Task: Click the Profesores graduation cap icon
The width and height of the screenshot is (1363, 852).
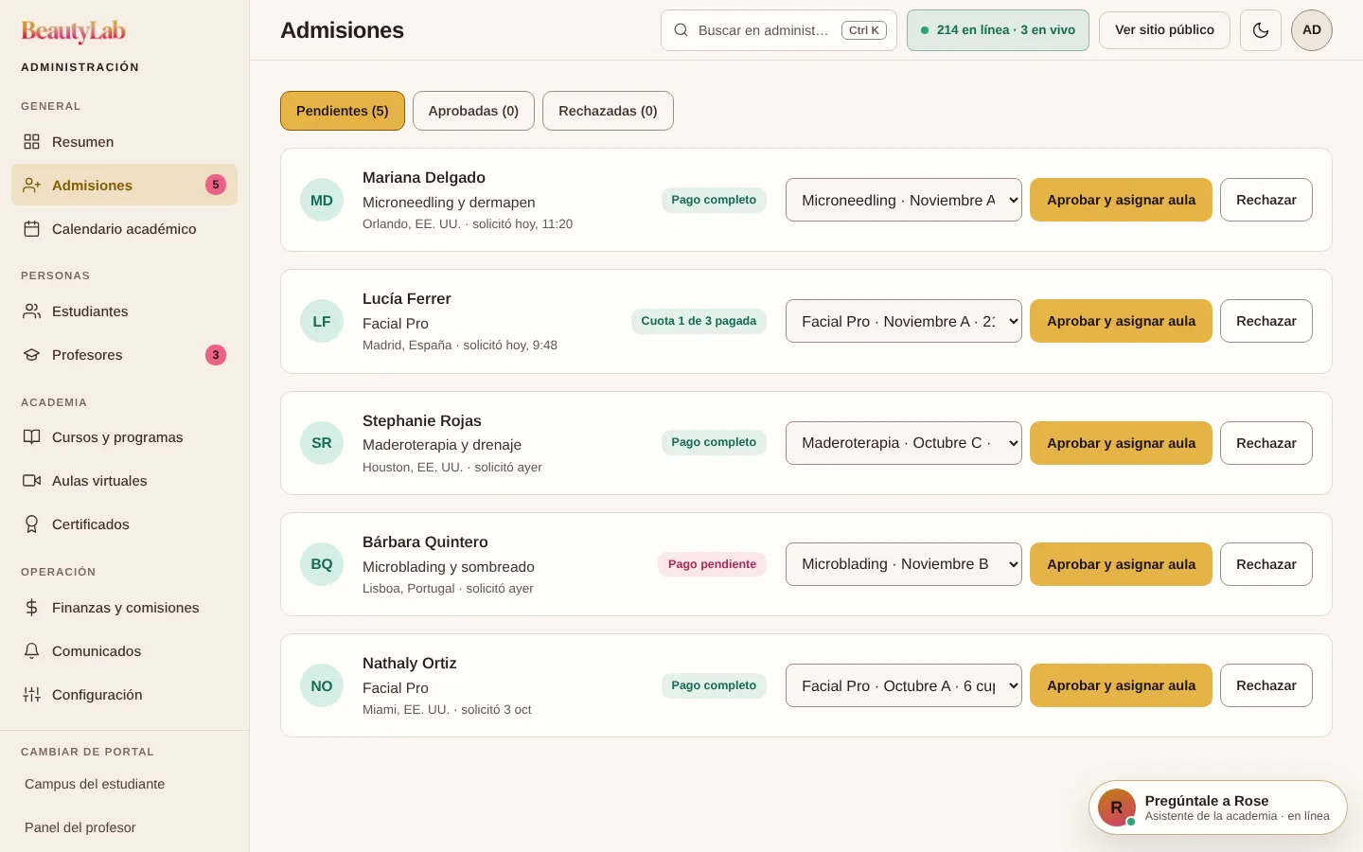Action: (31, 355)
